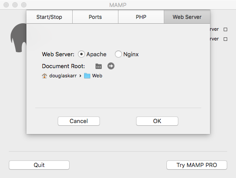Click the upper server status checkbox
This screenshot has height=178, width=236.
[225, 29]
